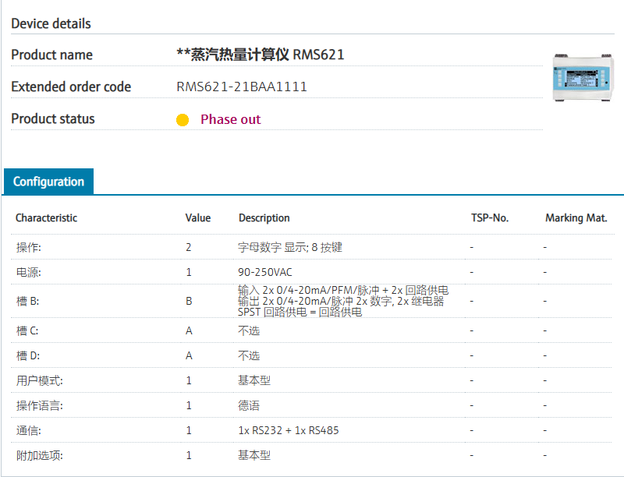Click the extended order code RMS621-21BAA1111
This screenshot has width=624, height=477.
point(242,87)
